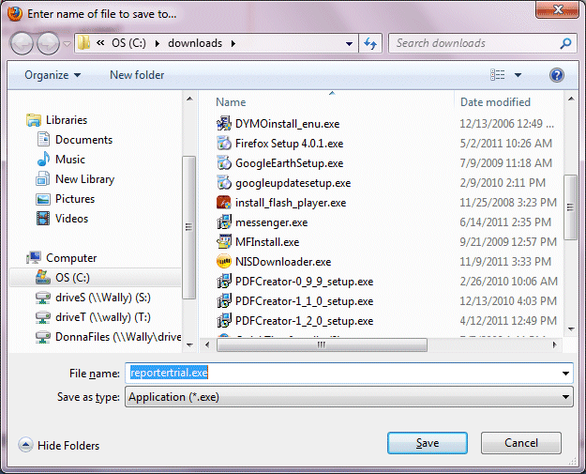The height and width of the screenshot is (474, 586).
Task: Click horizontal scrollbar left arrow
Action: pos(207,344)
